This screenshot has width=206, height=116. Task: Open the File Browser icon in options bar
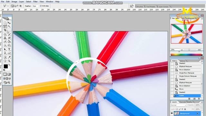pyautogui.click(x=132, y=6)
